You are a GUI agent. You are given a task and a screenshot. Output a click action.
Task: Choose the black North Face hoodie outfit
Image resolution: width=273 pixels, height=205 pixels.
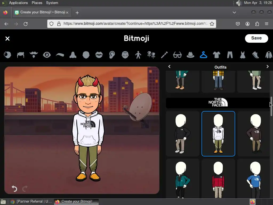coord(182,134)
